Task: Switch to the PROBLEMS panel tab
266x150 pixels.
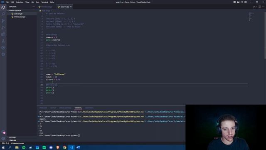Action: tap(43, 108)
